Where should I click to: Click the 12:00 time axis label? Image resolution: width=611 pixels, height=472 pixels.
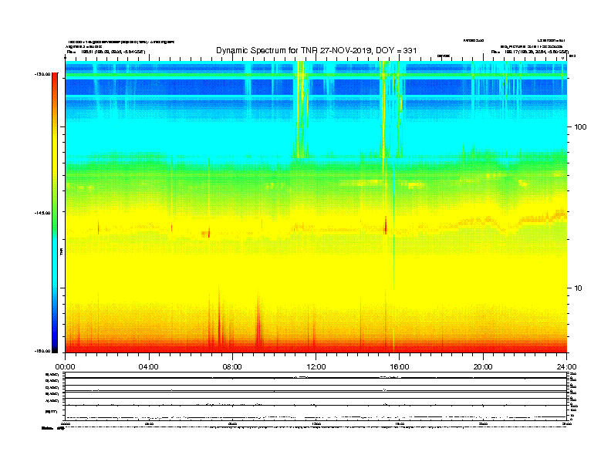point(316,367)
